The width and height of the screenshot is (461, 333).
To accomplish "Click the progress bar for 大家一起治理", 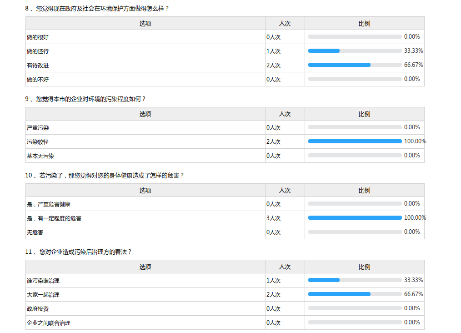I will [355, 294].
